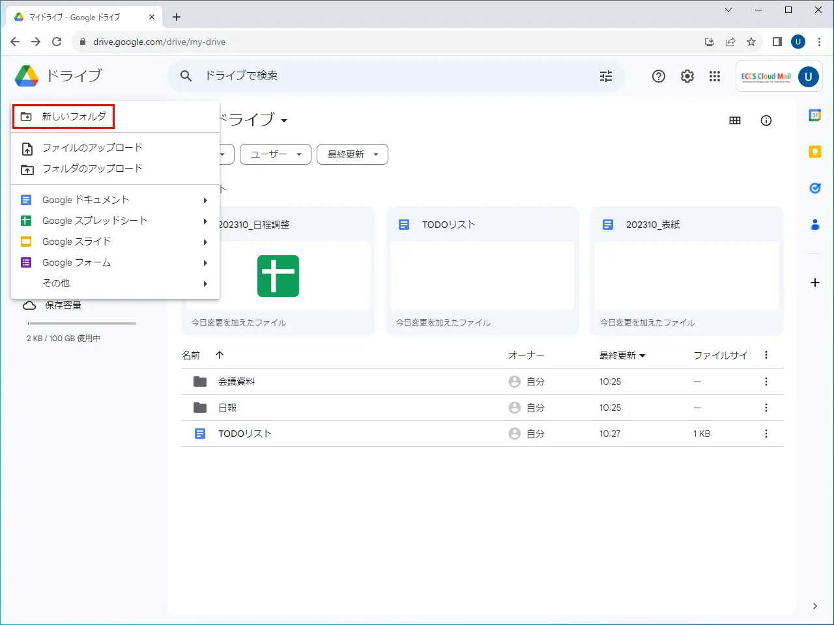Open Google apps grid launcher
The image size is (834, 625).
715,76
